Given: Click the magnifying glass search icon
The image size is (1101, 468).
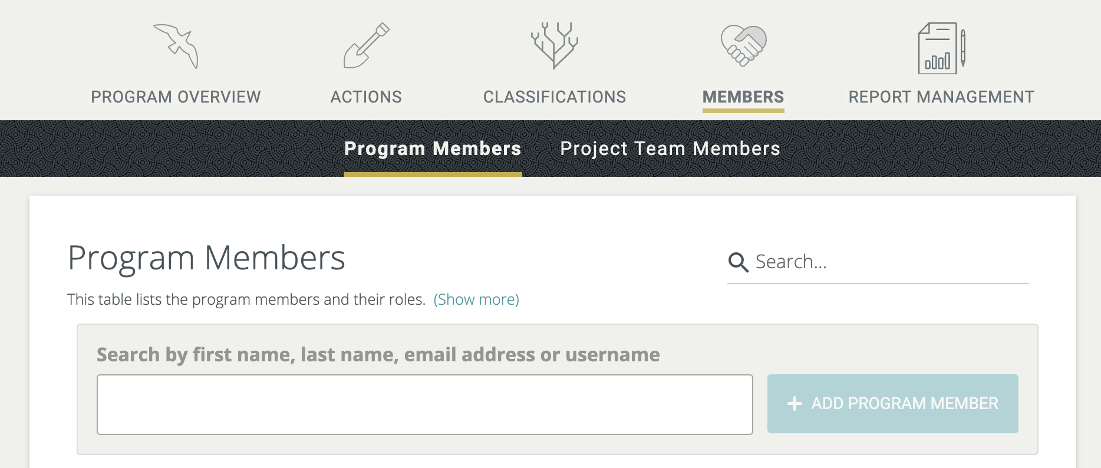Looking at the screenshot, I should point(738,262).
